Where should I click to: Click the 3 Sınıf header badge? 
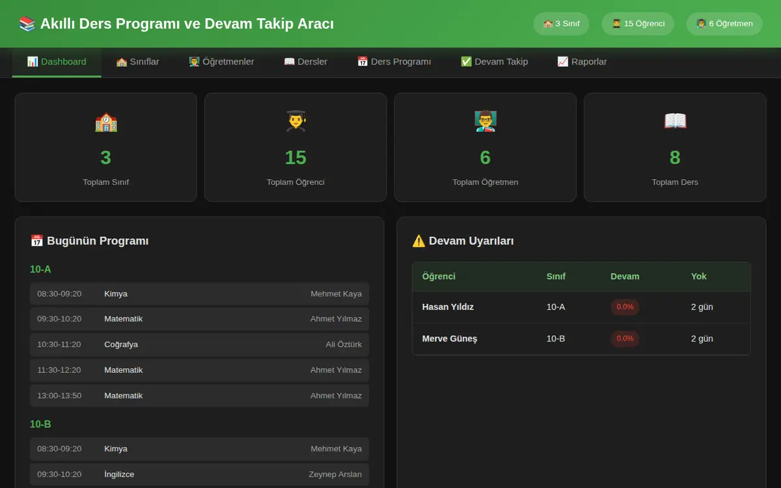click(561, 24)
